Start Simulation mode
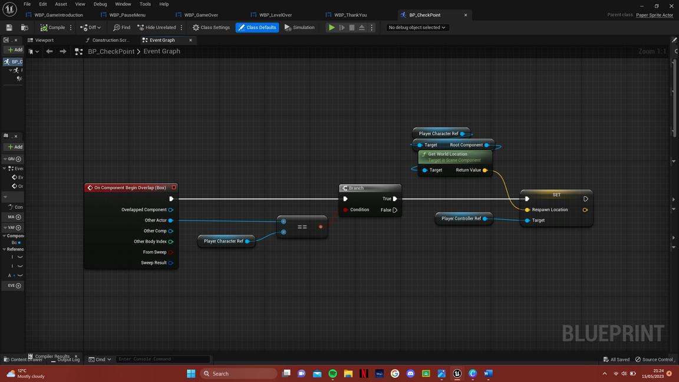This screenshot has height=382, width=679. tap(299, 27)
